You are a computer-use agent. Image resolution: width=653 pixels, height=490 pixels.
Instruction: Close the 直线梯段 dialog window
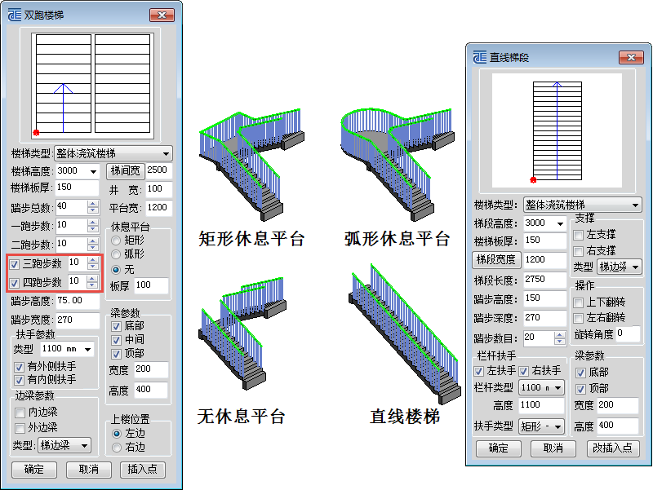click(629, 57)
